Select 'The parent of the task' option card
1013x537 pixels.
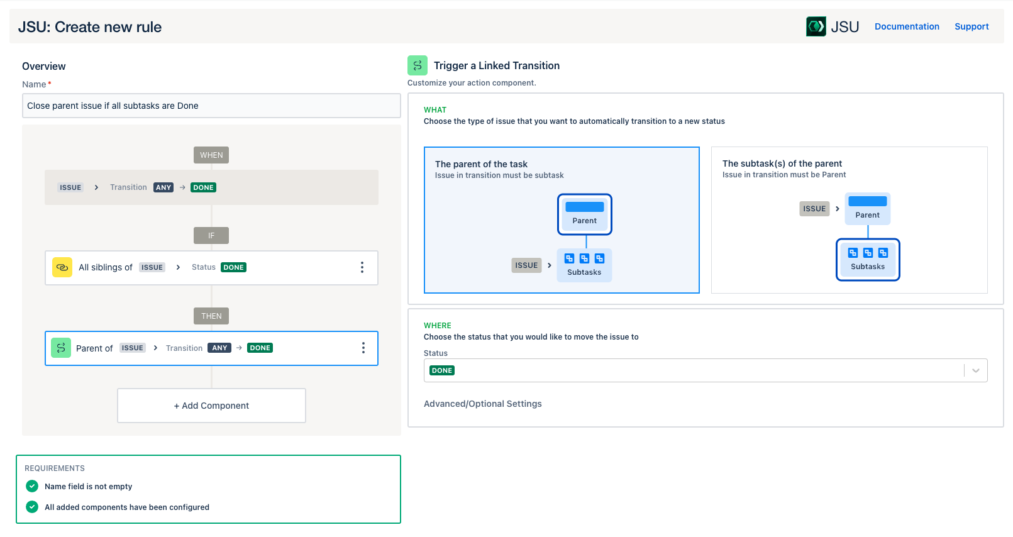pos(562,220)
